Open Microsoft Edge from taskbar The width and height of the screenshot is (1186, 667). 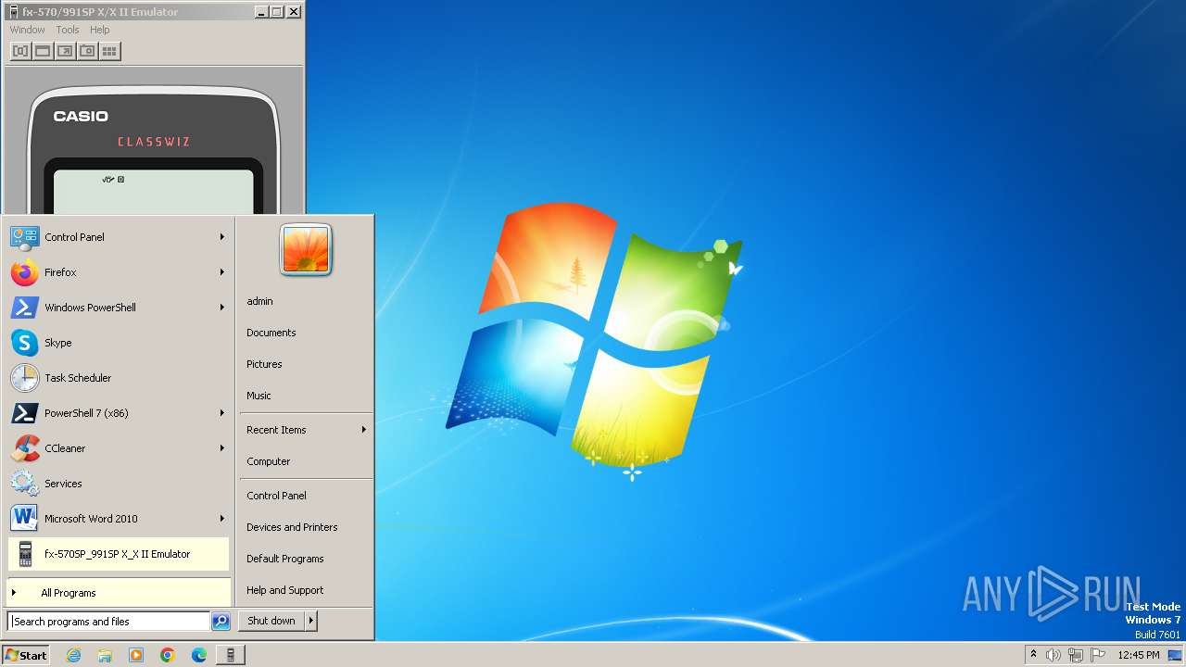199,655
